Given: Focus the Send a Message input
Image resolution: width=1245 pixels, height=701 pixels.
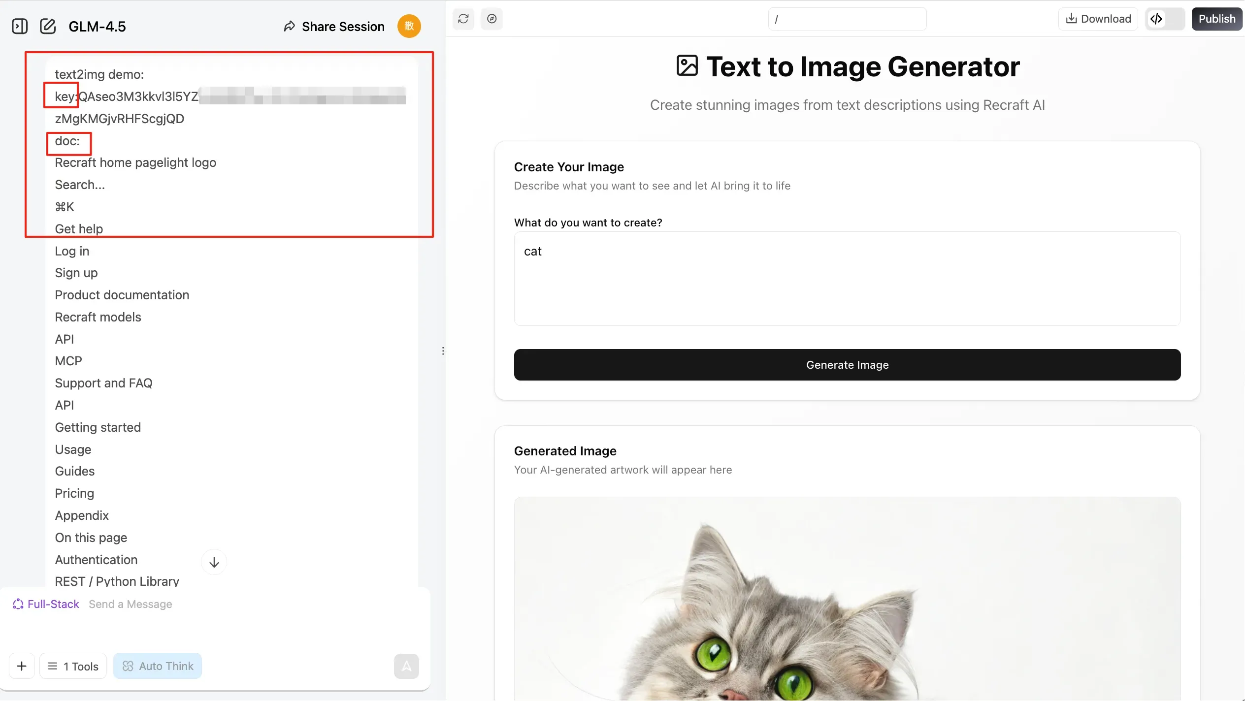Looking at the screenshot, I should click(130, 604).
